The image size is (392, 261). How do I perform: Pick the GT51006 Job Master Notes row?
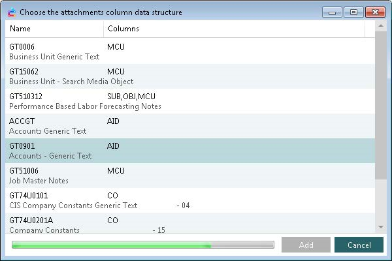coord(189,176)
